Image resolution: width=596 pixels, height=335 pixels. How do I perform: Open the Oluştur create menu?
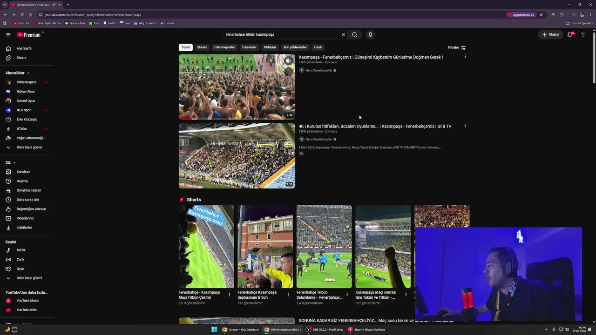click(550, 34)
